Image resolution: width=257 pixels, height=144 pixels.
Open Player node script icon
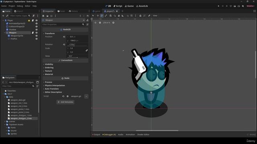[x=33, y=20]
